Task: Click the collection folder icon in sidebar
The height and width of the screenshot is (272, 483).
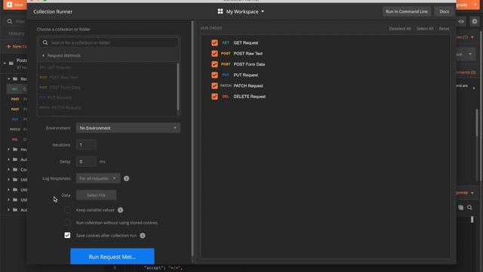Action: pos(11,63)
